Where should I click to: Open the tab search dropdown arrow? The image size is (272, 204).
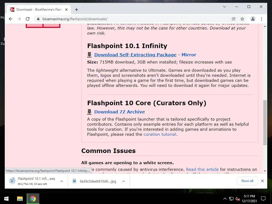pos(224,7)
